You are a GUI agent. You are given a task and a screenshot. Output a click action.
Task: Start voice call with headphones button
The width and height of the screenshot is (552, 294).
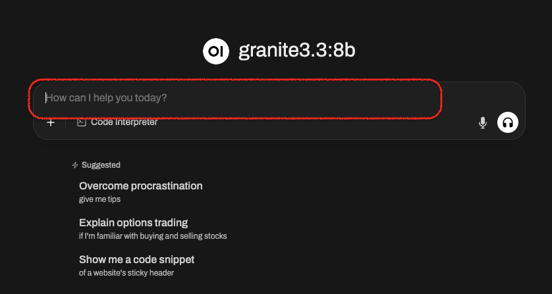click(508, 122)
